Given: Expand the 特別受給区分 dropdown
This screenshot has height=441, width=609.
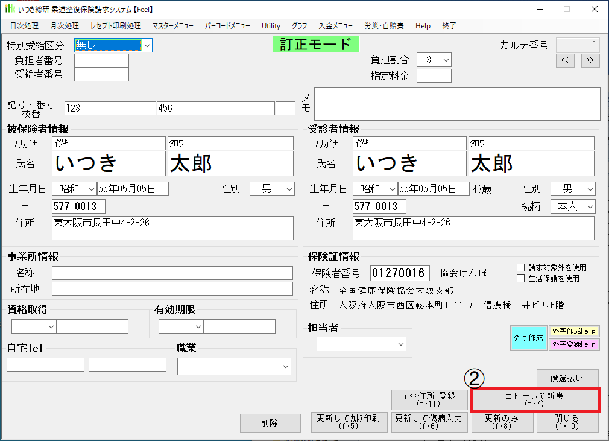Looking at the screenshot, I should coord(147,45).
